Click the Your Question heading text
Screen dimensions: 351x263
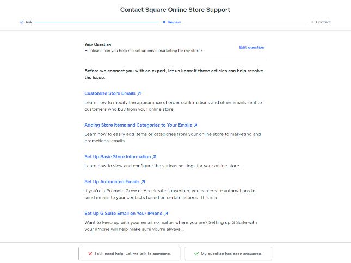pos(98,44)
